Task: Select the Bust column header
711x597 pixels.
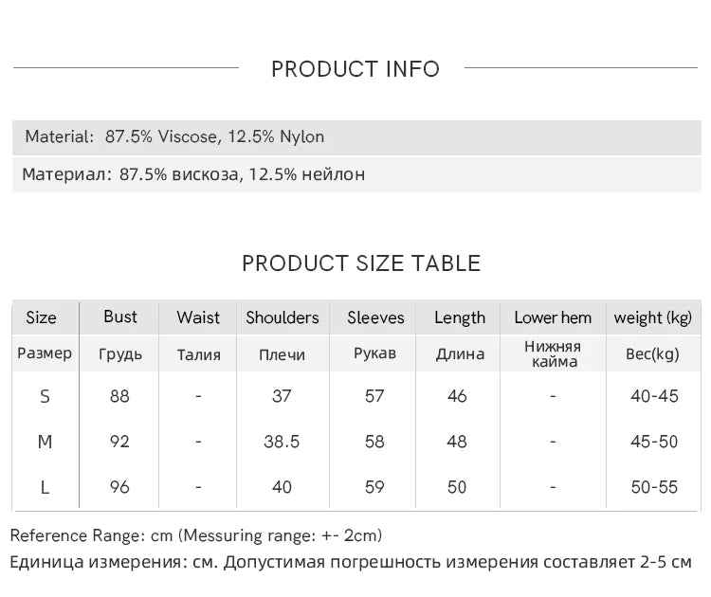Action: [120, 317]
